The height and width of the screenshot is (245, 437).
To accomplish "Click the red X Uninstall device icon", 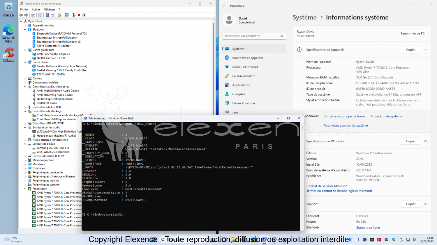I will click(x=79, y=15).
